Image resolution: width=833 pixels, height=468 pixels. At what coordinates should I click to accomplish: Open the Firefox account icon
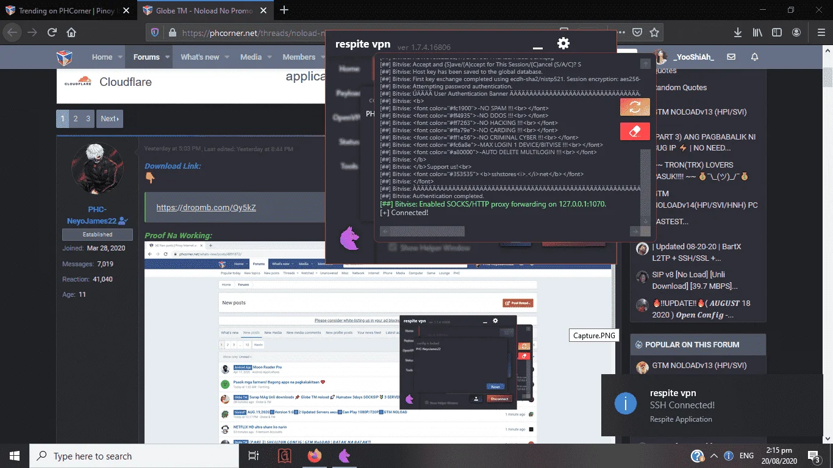tap(796, 32)
